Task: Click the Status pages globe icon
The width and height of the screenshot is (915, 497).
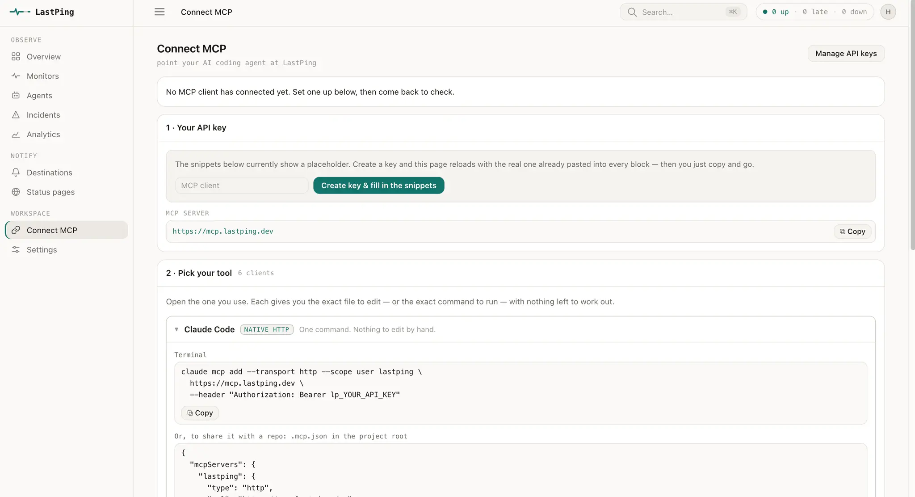Action: pyautogui.click(x=16, y=192)
